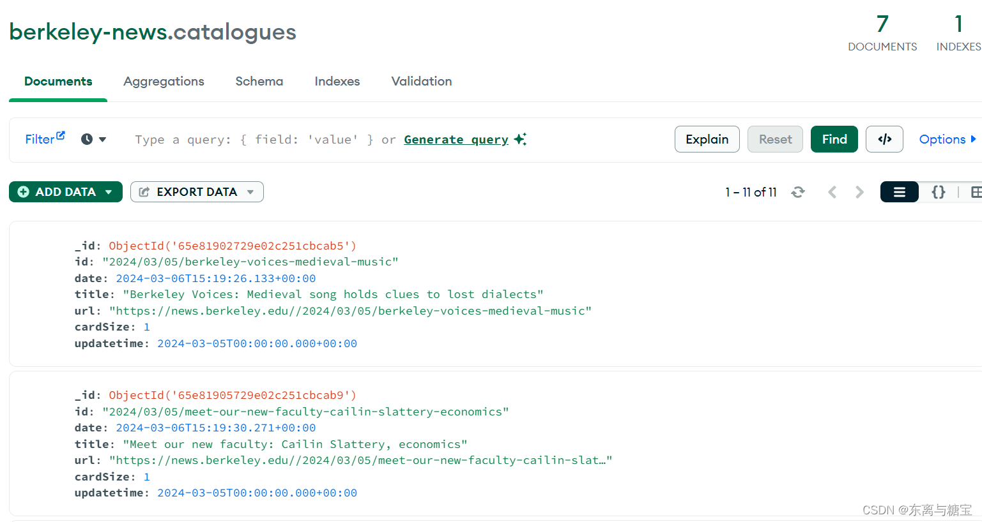The image size is (982, 522).
Task: Click the Reset button
Action: (x=775, y=139)
